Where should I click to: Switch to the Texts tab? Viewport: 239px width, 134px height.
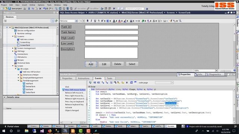tap(109, 79)
